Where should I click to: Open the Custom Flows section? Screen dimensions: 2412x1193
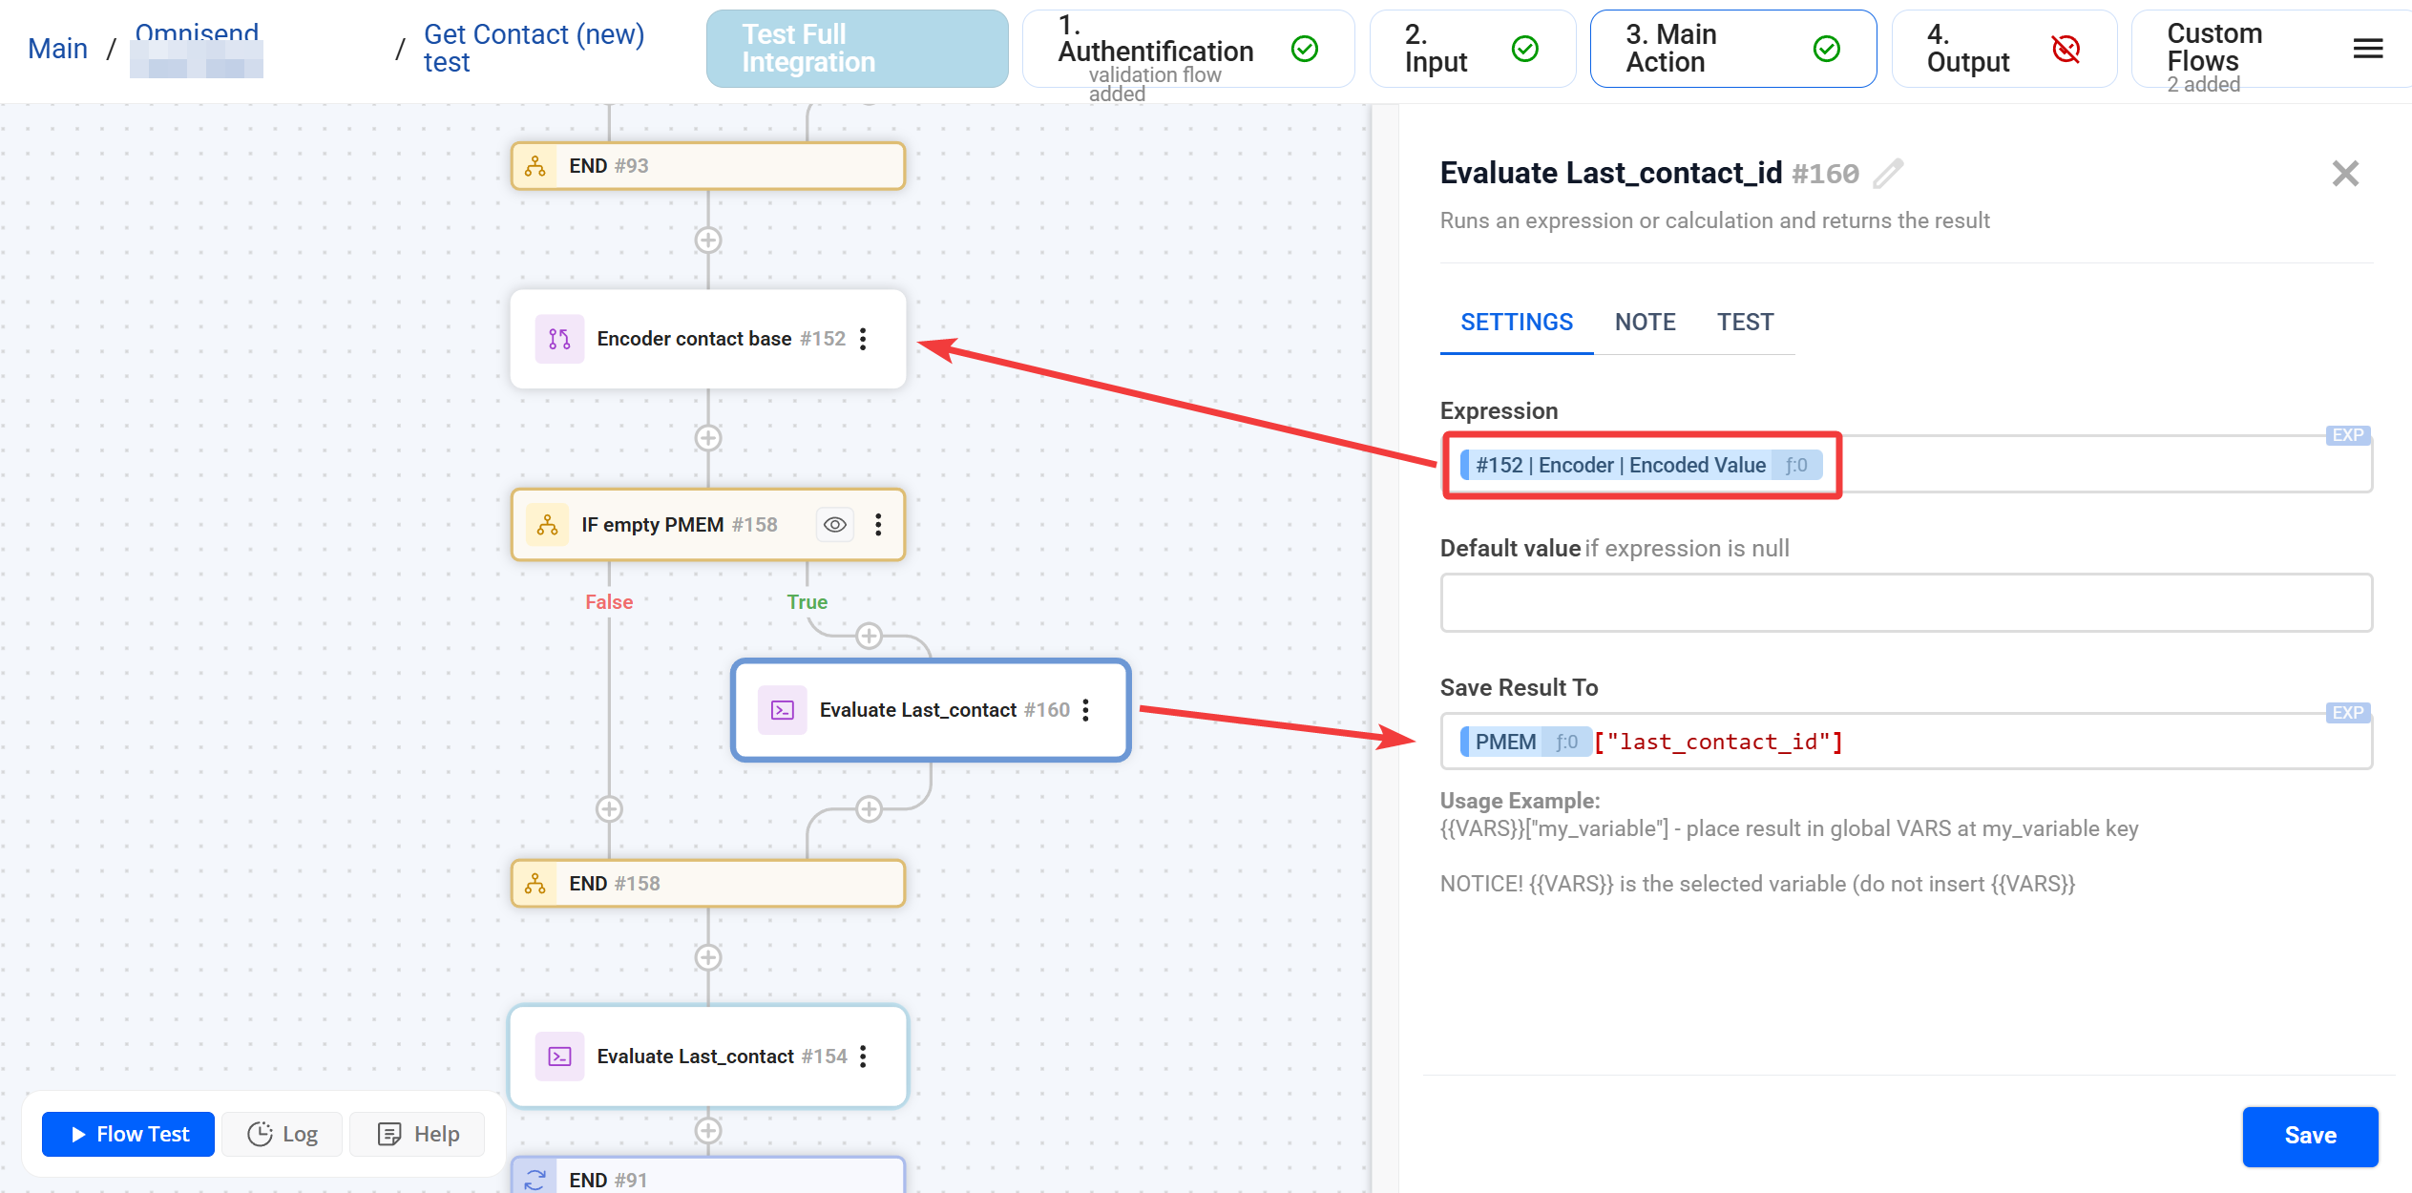click(2213, 48)
